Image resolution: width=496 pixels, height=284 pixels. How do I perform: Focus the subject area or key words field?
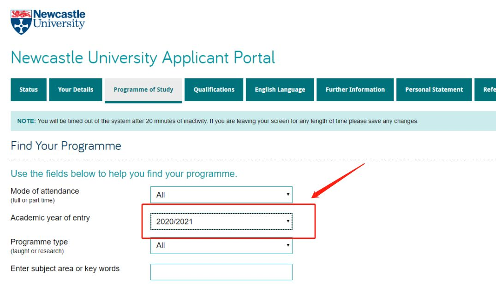(x=221, y=272)
